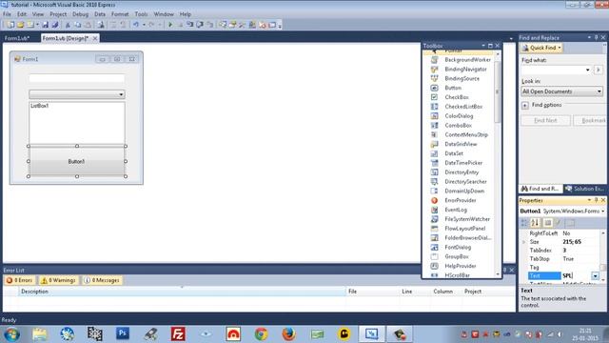Open Photoshop from the taskbar
609x343 pixels.
123,333
